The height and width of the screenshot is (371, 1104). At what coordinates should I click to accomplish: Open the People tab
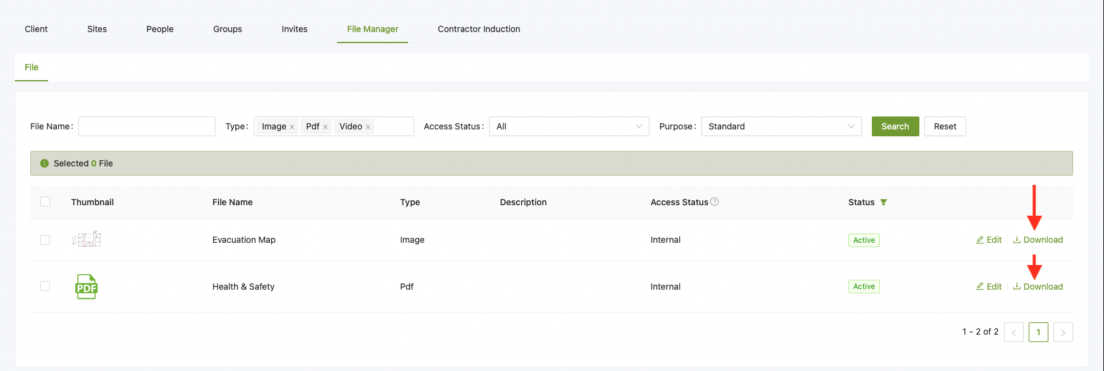[160, 29]
